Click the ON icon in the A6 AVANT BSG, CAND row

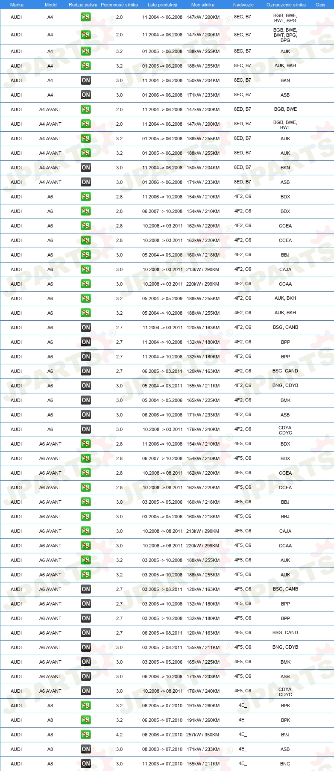[x=86, y=633]
